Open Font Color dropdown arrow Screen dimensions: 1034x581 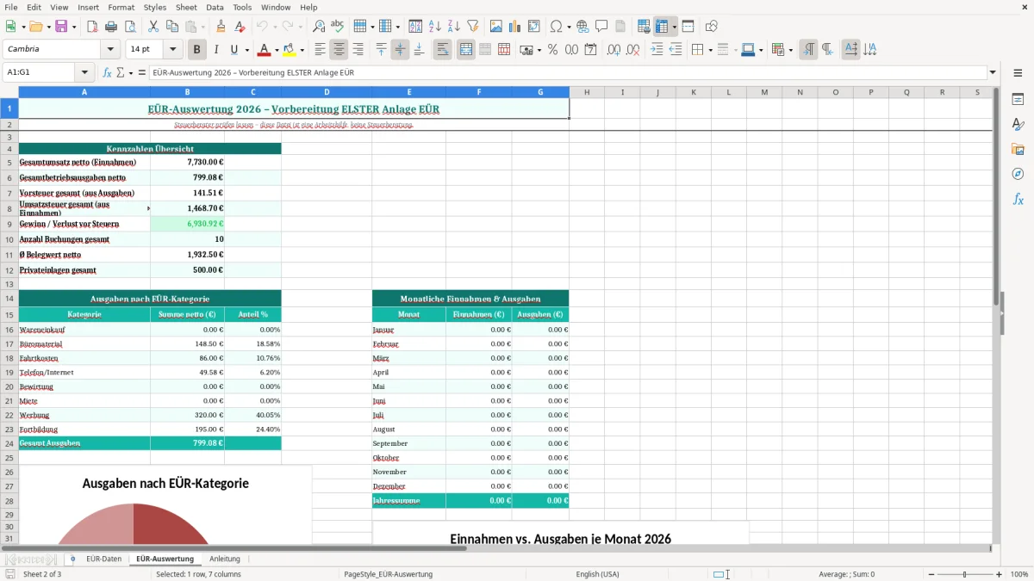tap(277, 50)
